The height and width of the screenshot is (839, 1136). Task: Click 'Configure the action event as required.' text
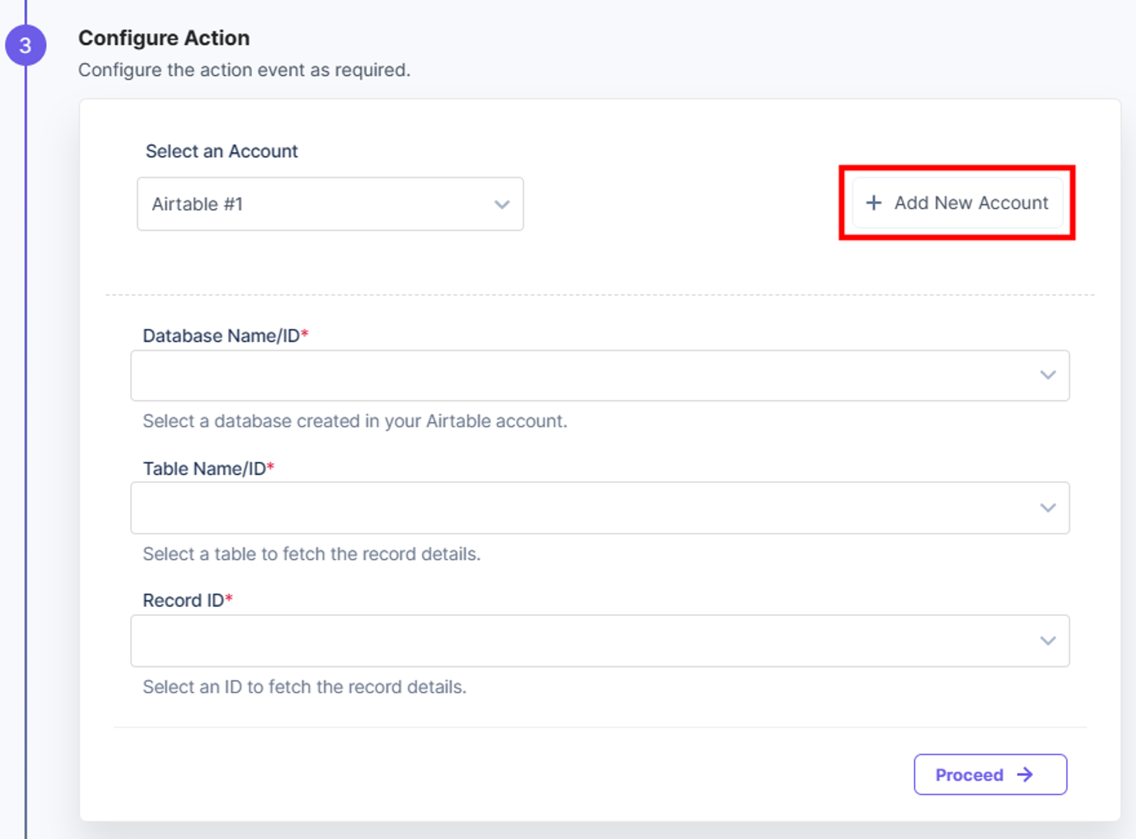click(x=244, y=70)
